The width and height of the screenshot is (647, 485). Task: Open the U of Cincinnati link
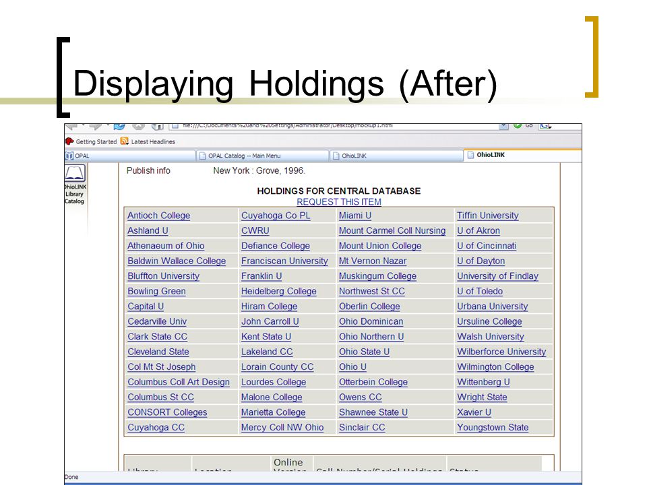(x=487, y=246)
